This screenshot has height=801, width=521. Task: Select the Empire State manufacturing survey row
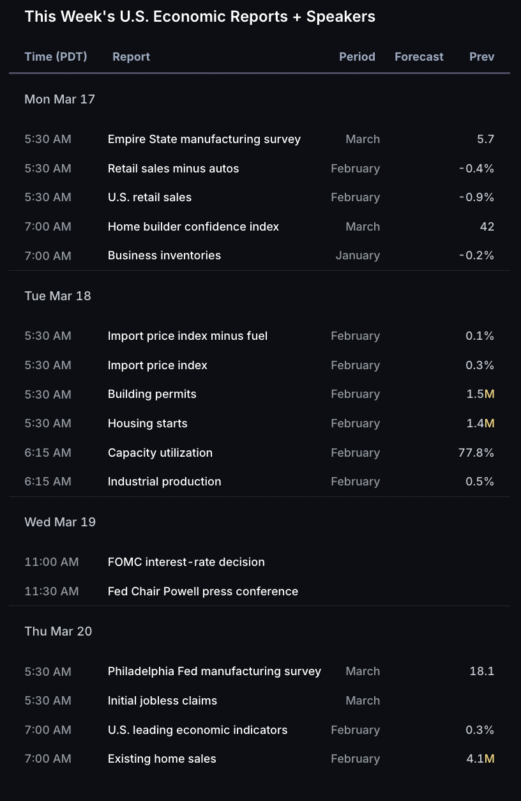[259, 139]
